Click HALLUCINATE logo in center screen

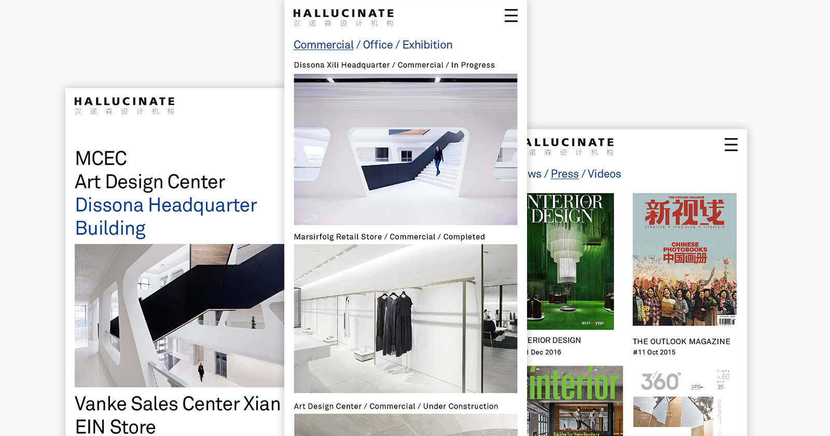click(343, 18)
